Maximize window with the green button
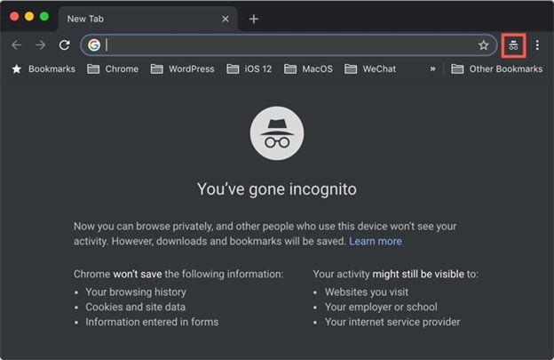 44,17
